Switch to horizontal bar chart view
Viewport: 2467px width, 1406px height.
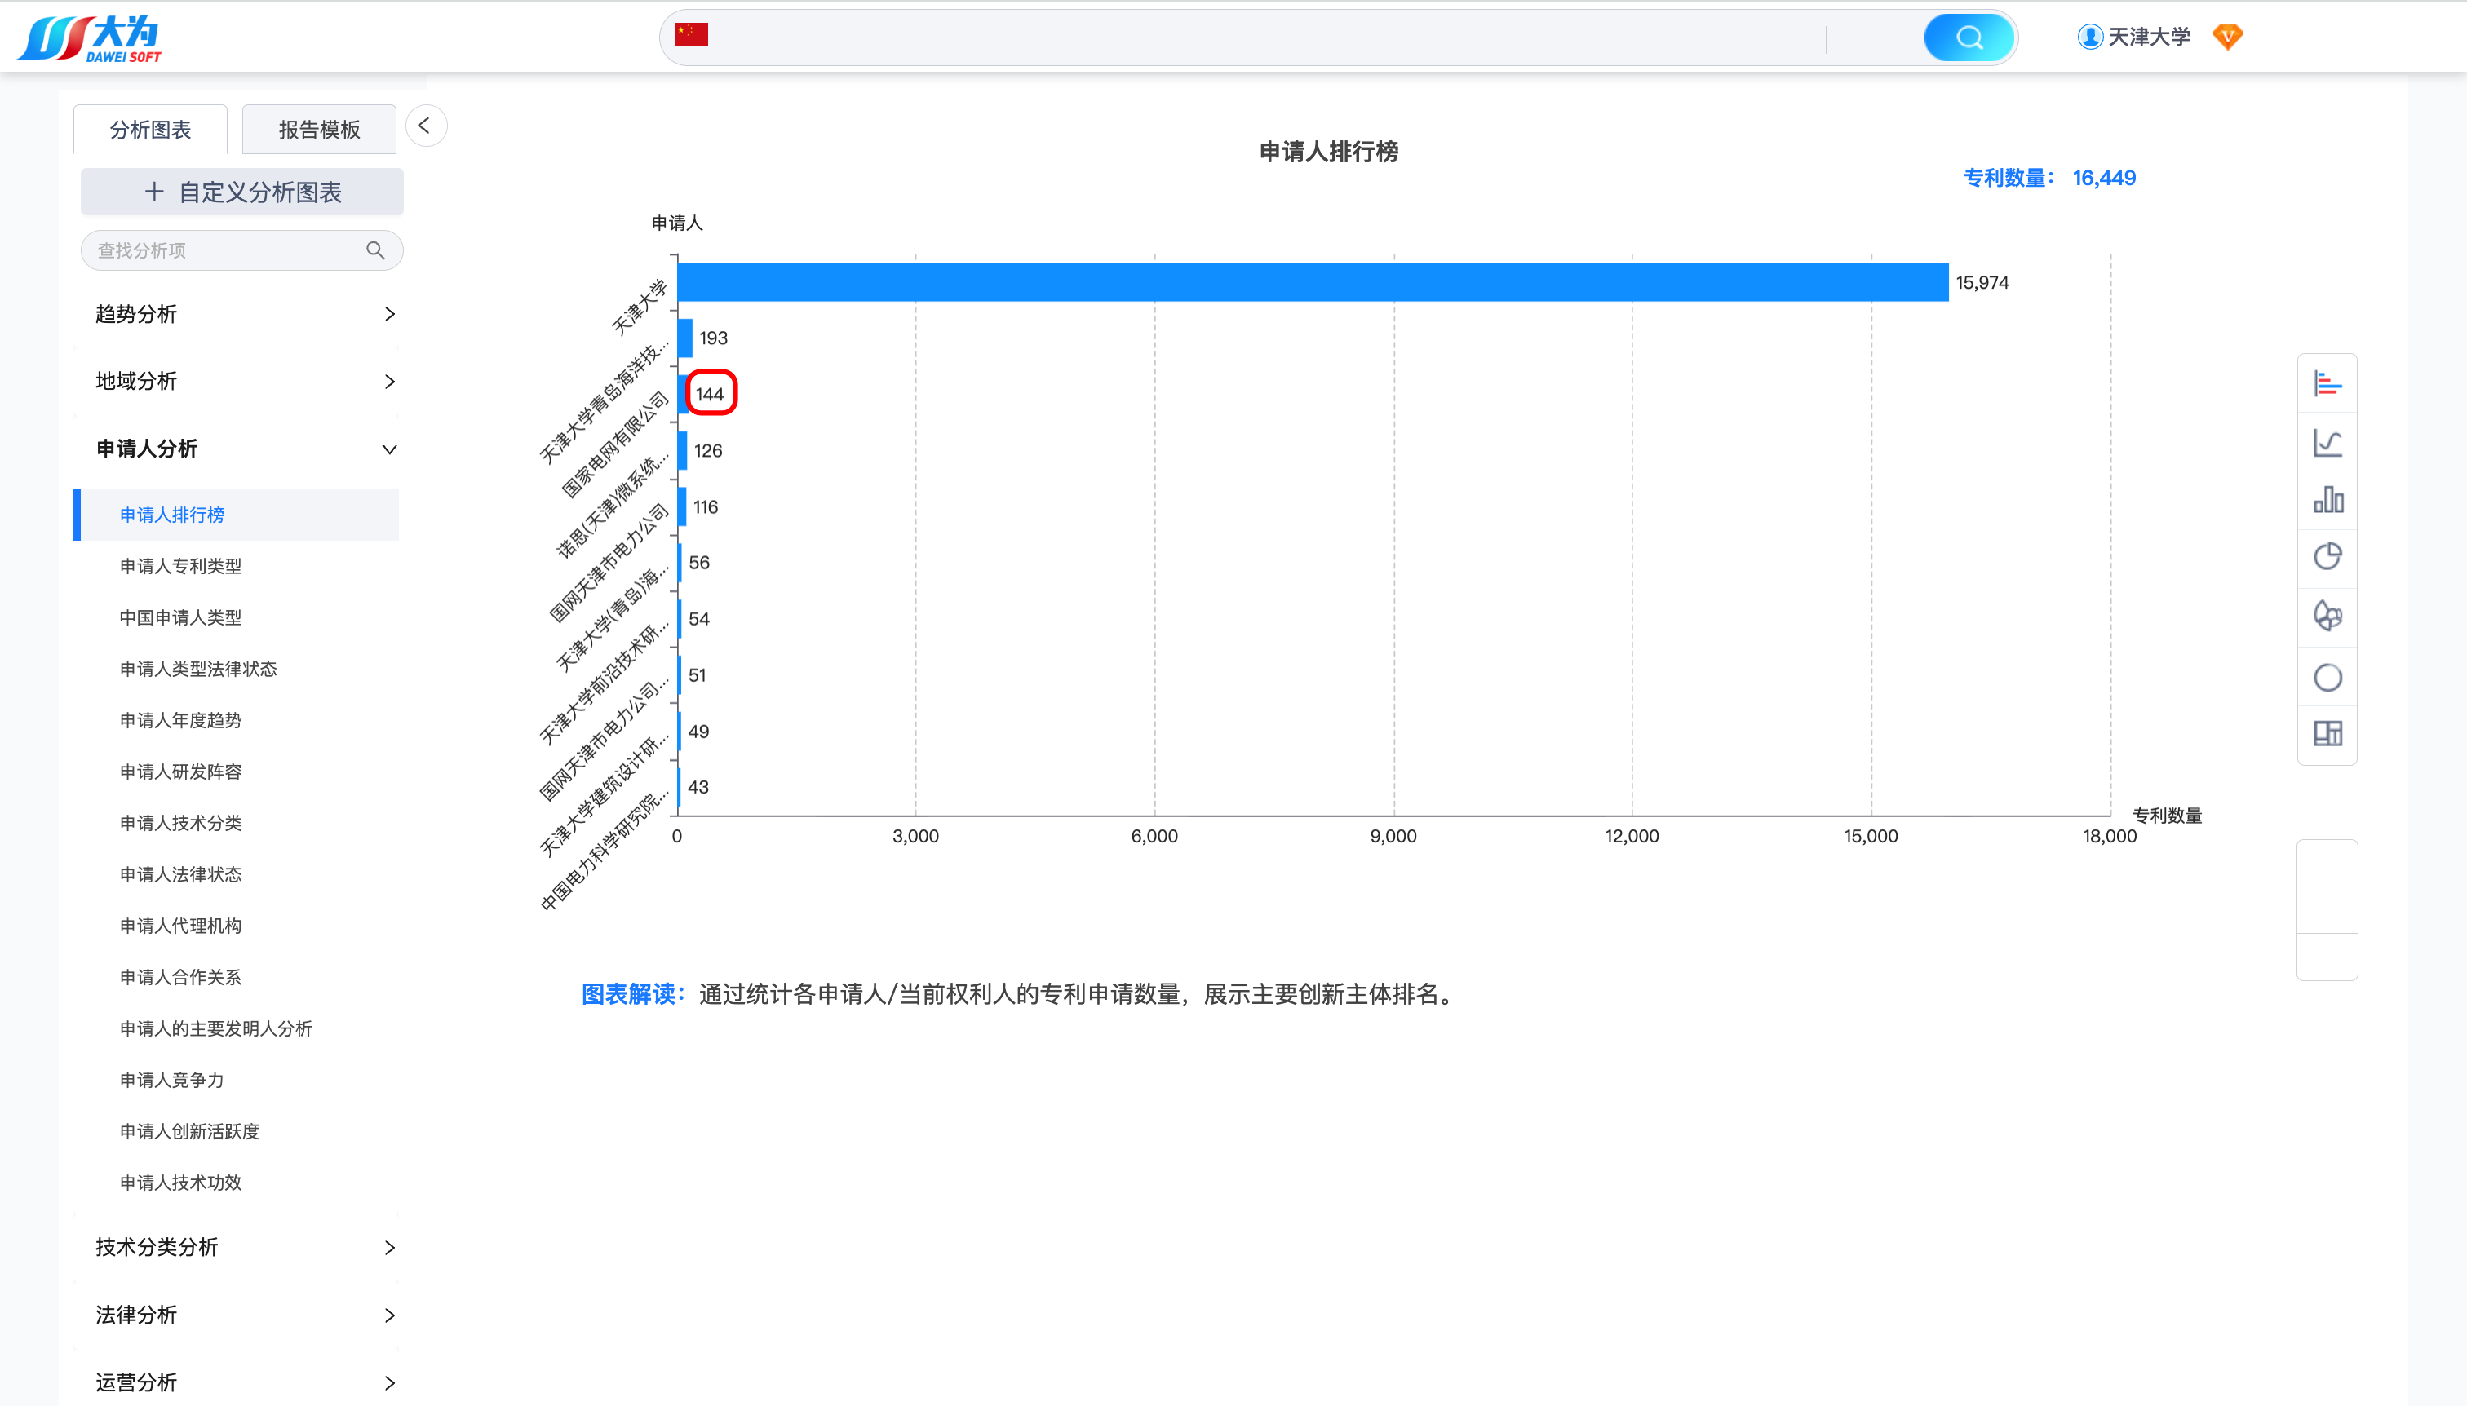coord(2327,383)
